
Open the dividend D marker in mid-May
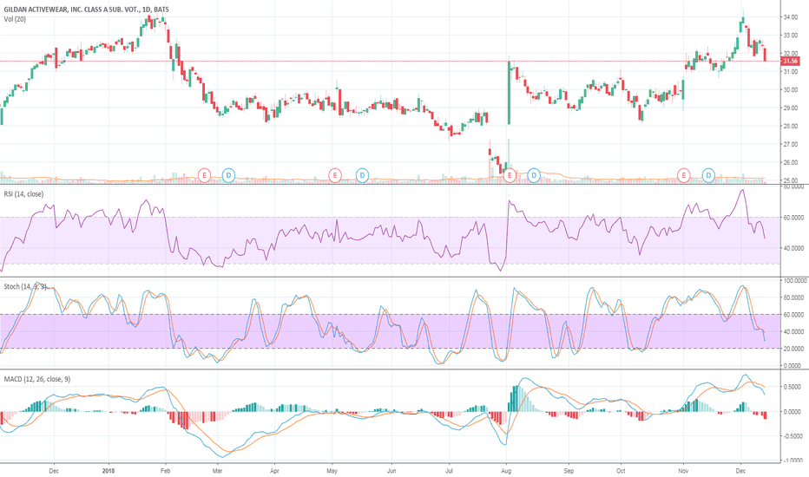tap(362, 175)
